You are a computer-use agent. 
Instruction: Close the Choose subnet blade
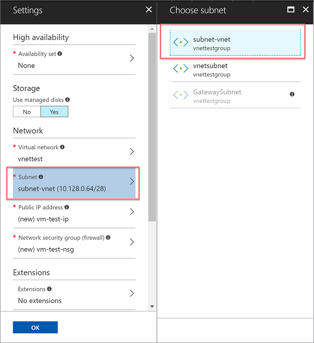point(306,10)
